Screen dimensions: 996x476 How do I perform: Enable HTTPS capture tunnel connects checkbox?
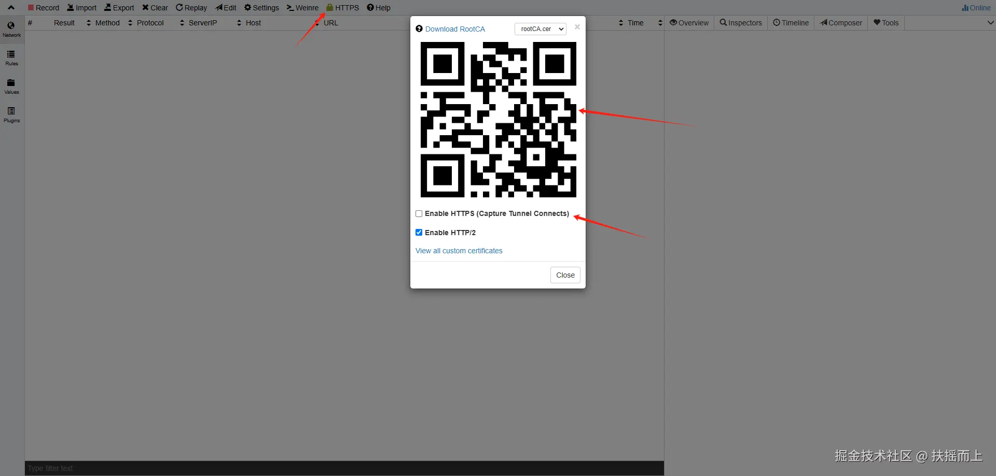tap(419, 214)
